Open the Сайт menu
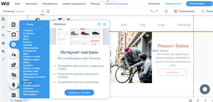The width and height of the screenshot is (213, 102). 18,4
